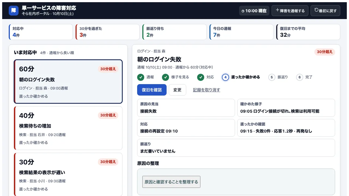Click 検索 · 担当 石井 · 09:20通報 text
Screen dimensions: 349x196
(42, 135)
